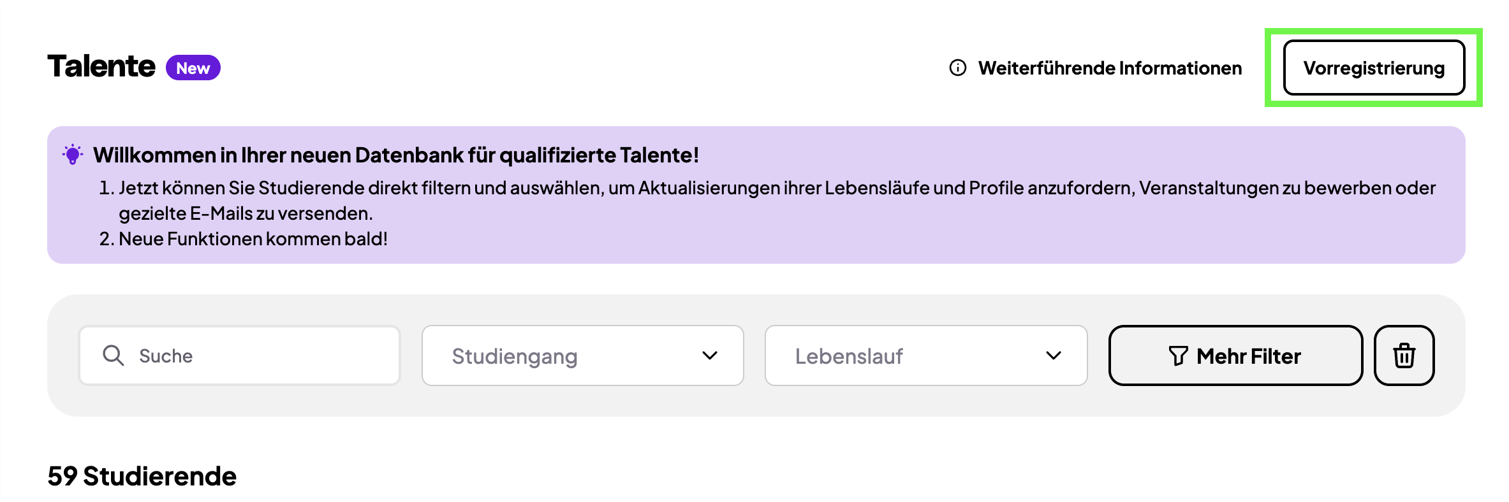Viewport: 1509px width, 502px height.
Task: Click the first banner list item about filtering
Action: [x=765, y=189]
